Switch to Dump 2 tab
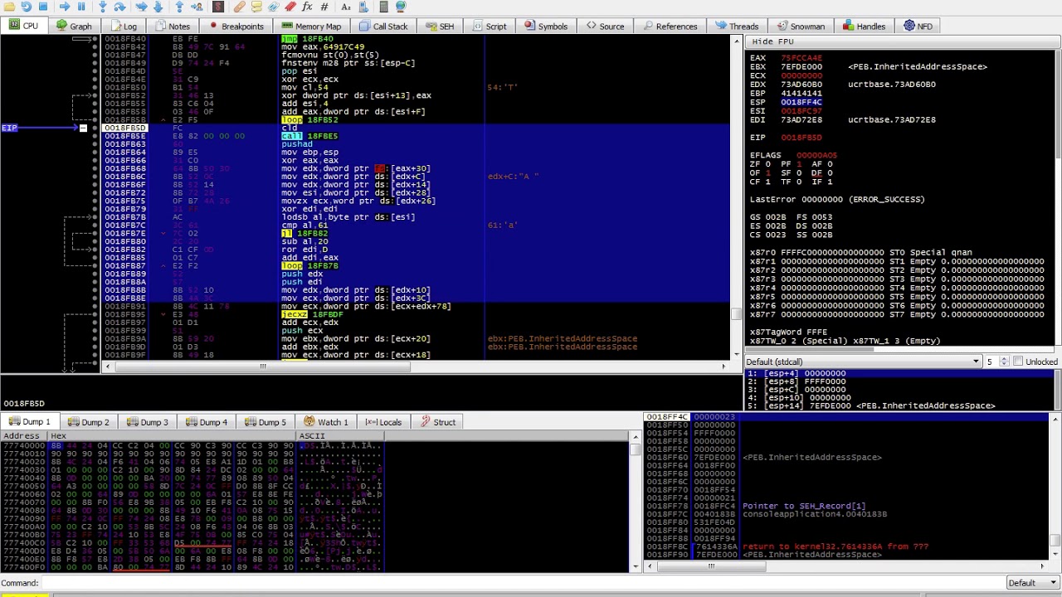Viewport: 1062px width, 597px height. (x=88, y=422)
